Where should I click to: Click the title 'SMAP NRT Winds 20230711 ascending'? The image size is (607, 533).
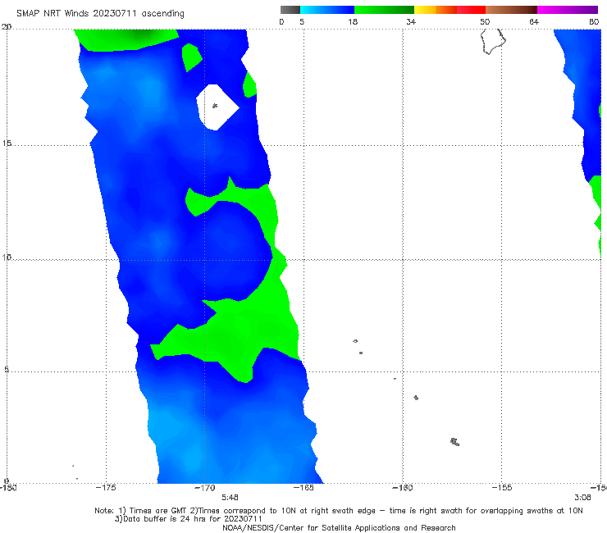point(100,14)
